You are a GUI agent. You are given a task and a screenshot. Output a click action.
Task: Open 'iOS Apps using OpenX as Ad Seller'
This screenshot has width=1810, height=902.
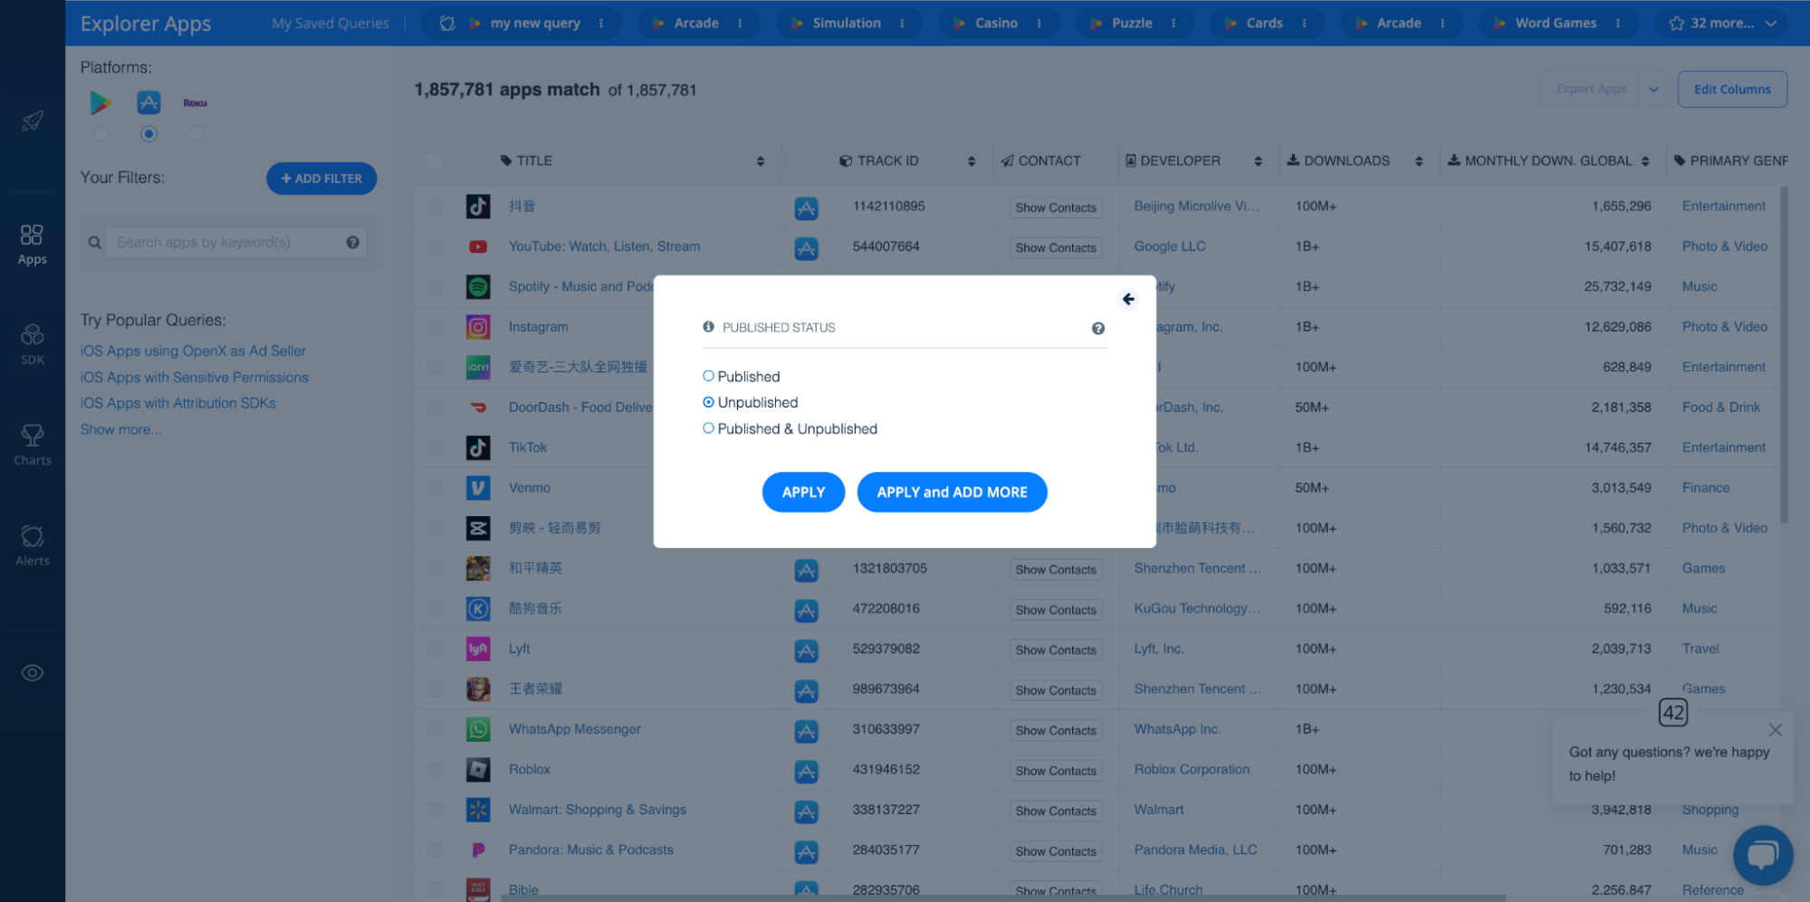pyautogui.click(x=193, y=350)
